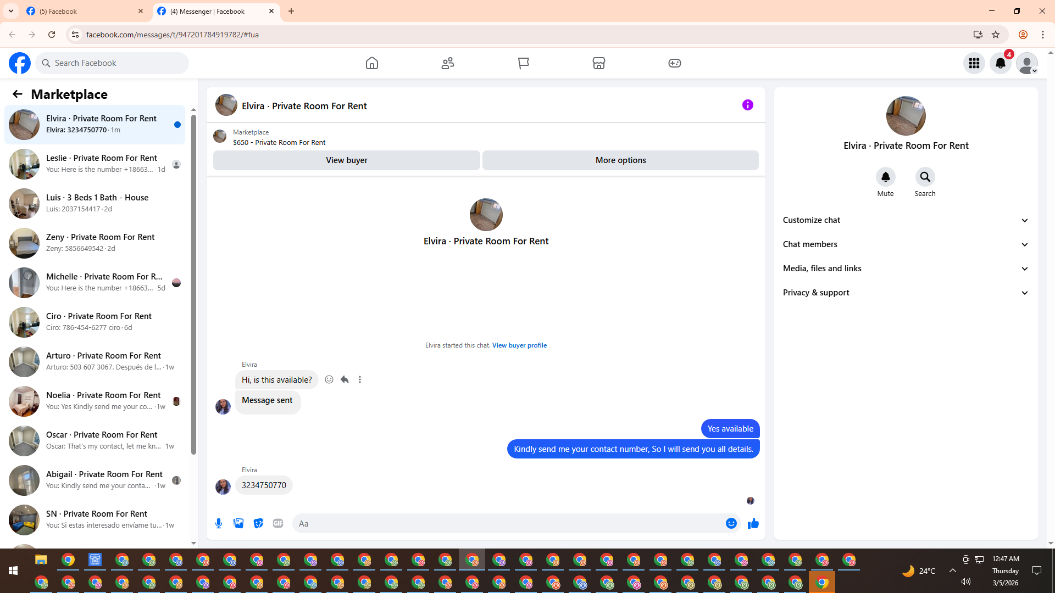Expand Privacy & support section

(x=906, y=293)
